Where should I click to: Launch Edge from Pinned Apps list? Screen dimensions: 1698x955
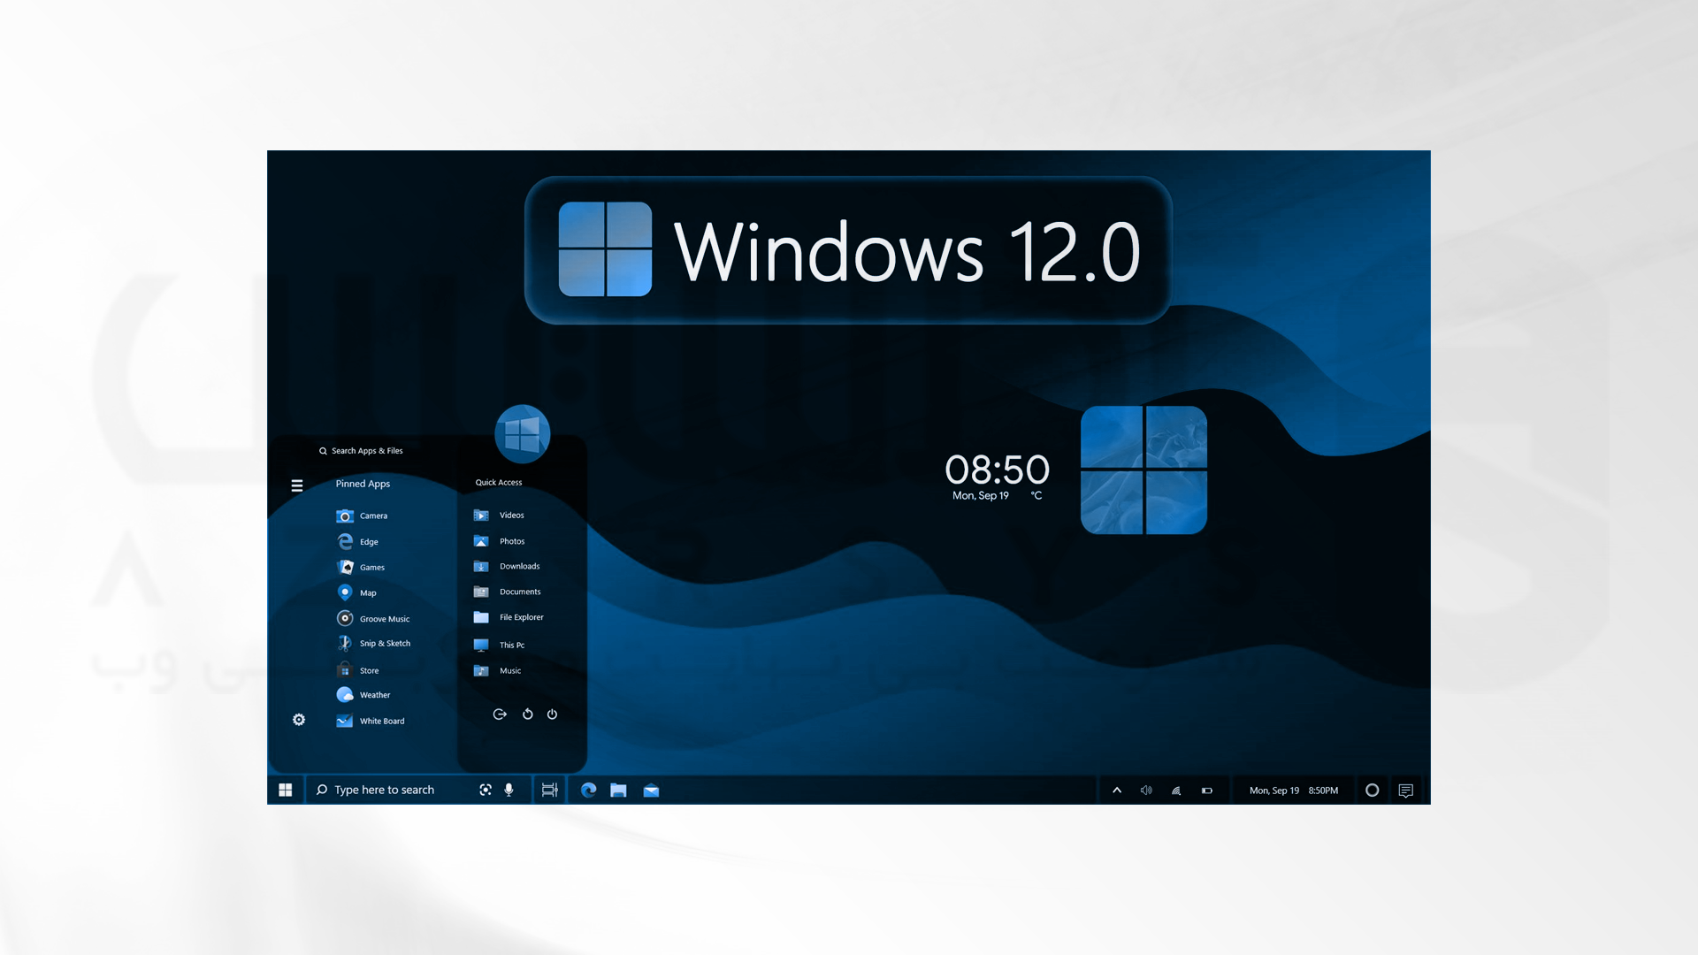coord(357,541)
